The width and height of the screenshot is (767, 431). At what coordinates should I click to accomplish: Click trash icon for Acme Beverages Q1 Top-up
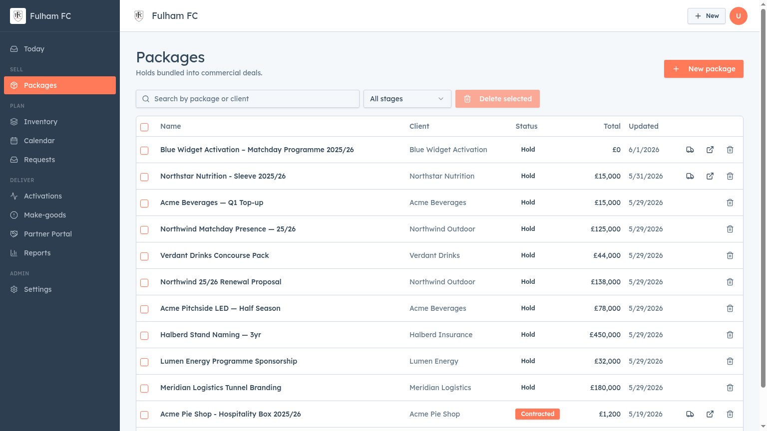coord(730,203)
